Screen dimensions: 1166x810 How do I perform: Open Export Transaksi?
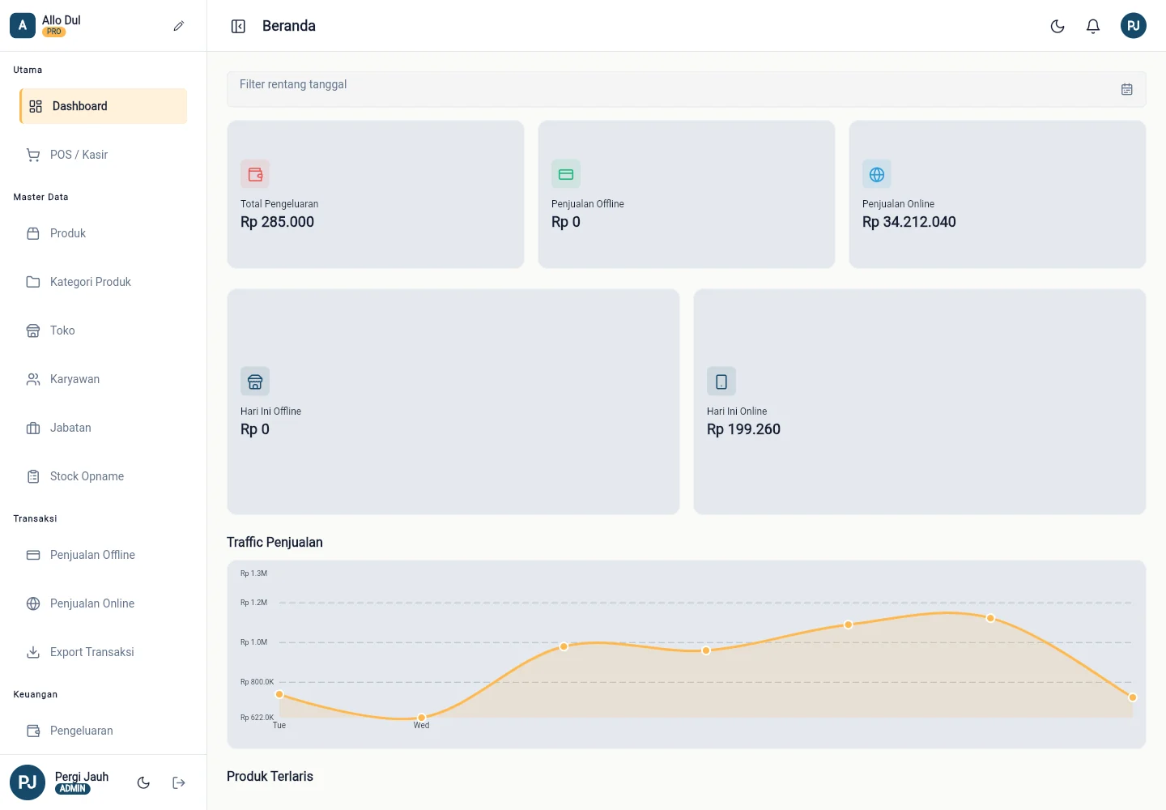click(104, 652)
